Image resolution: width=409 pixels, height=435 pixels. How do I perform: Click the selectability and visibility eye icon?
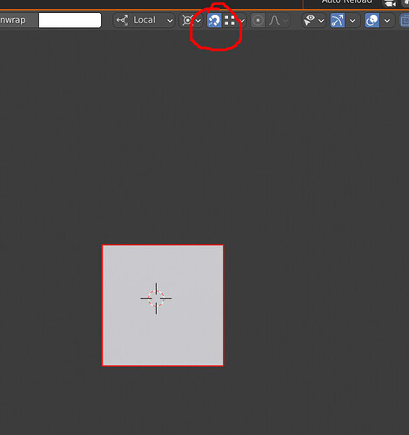pos(309,20)
